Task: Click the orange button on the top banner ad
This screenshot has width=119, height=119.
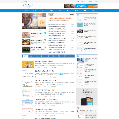Action: coord(93,6)
